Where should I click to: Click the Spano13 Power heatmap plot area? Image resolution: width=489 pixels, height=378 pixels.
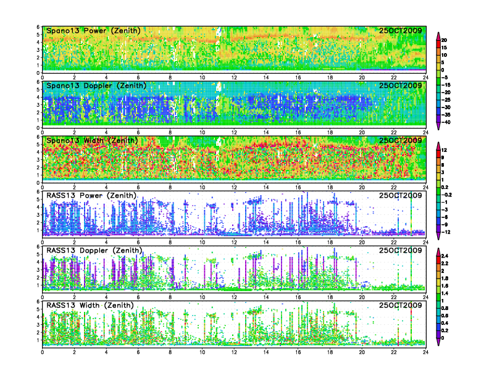click(x=234, y=49)
